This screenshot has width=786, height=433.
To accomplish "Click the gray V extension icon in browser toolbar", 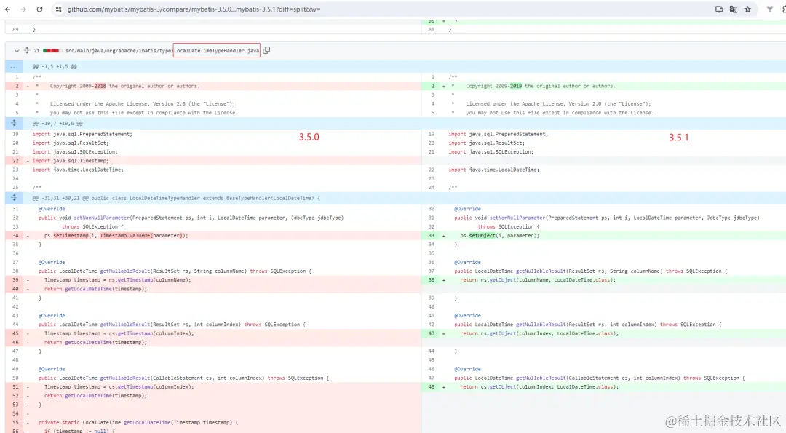I will 769,9.
